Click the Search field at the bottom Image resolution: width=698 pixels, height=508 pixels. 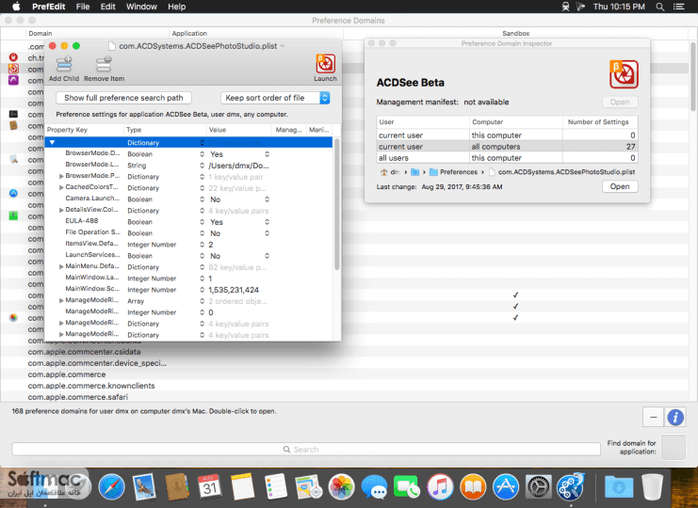pos(306,450)
